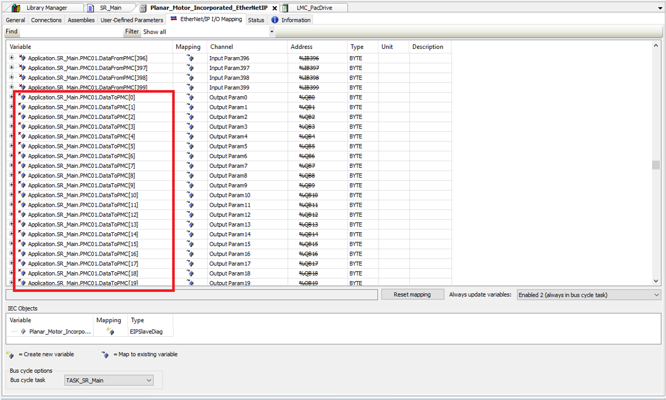Switch to the Status tab
This screenshot has width=666, height=400.
click(256, 19)
